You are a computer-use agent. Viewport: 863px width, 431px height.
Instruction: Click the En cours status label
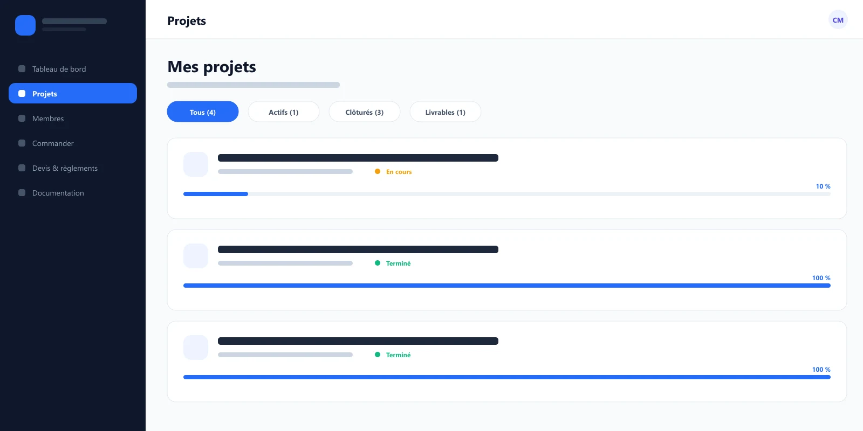pos(399,172)
